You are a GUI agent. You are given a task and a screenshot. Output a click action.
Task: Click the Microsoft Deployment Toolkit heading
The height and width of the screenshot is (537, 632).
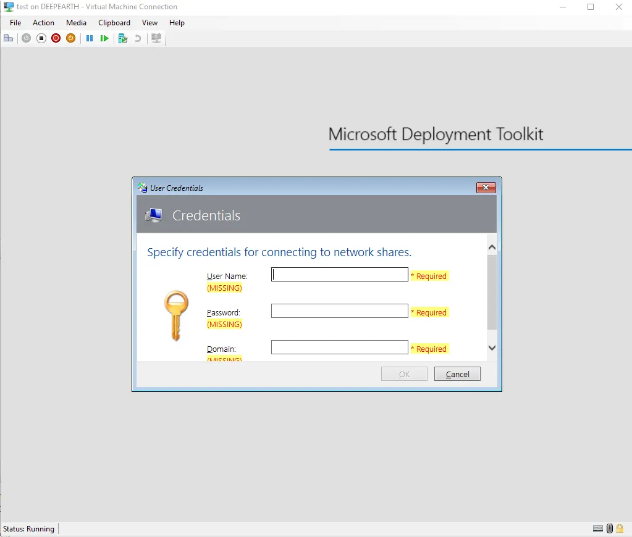(436, 134)
